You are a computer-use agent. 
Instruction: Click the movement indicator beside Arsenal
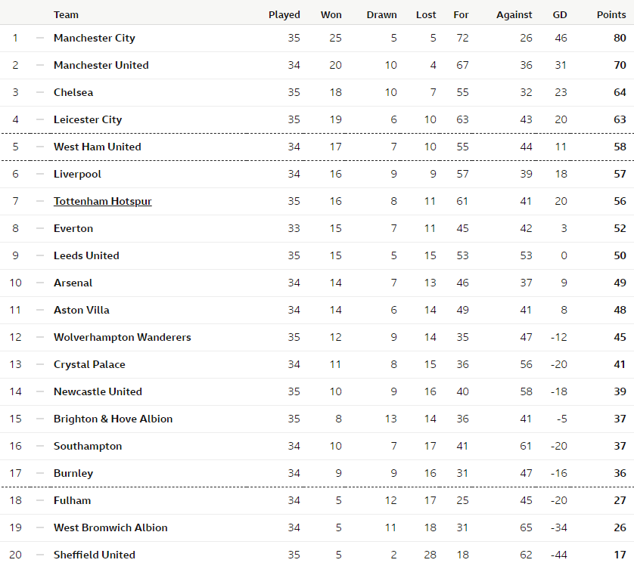click(x=39, y=283)
